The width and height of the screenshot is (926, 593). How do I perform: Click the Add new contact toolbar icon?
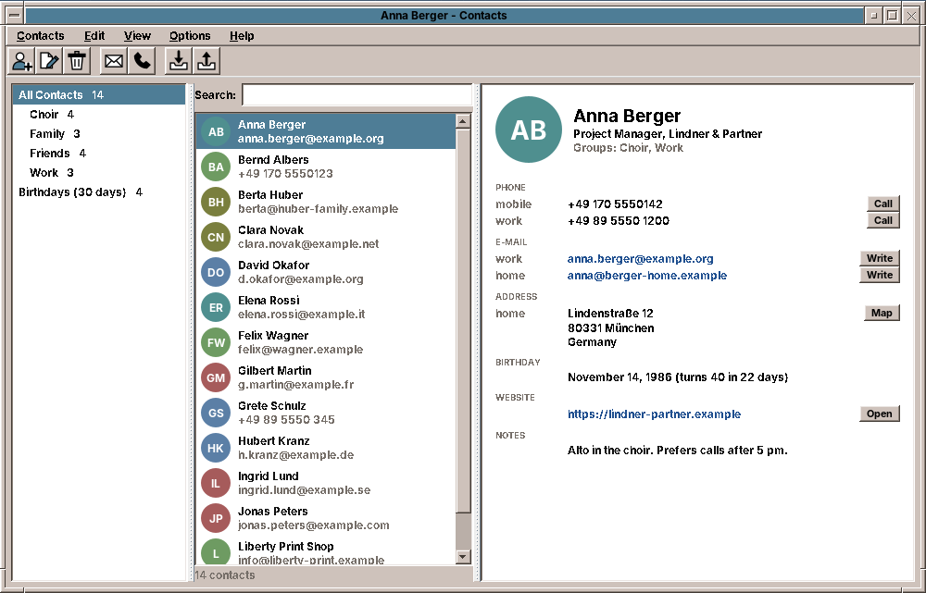(22, 61)
